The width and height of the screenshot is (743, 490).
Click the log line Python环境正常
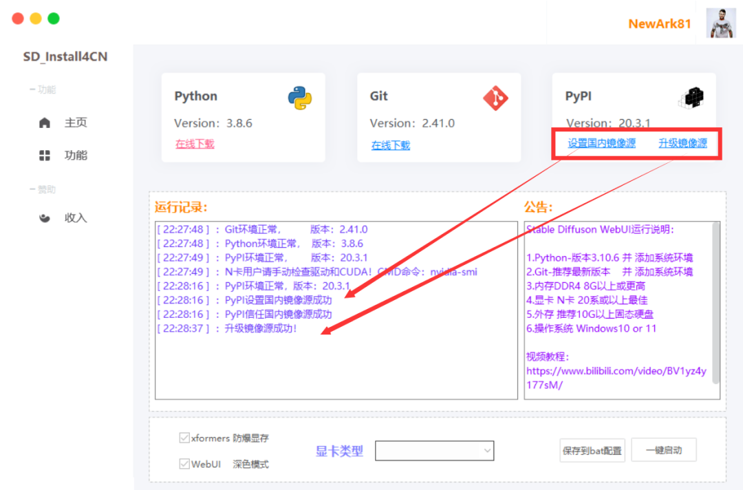click(x=260, y=244)
